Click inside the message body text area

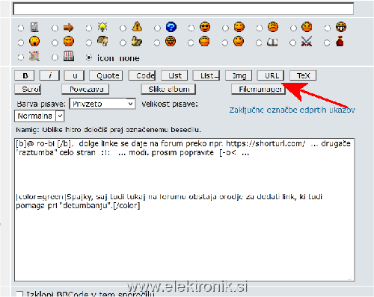coord(185,210)
